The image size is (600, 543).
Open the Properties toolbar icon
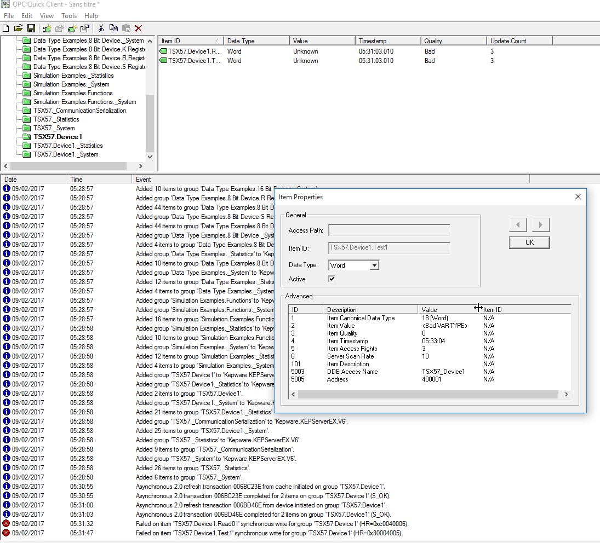[x=85, y=28]
